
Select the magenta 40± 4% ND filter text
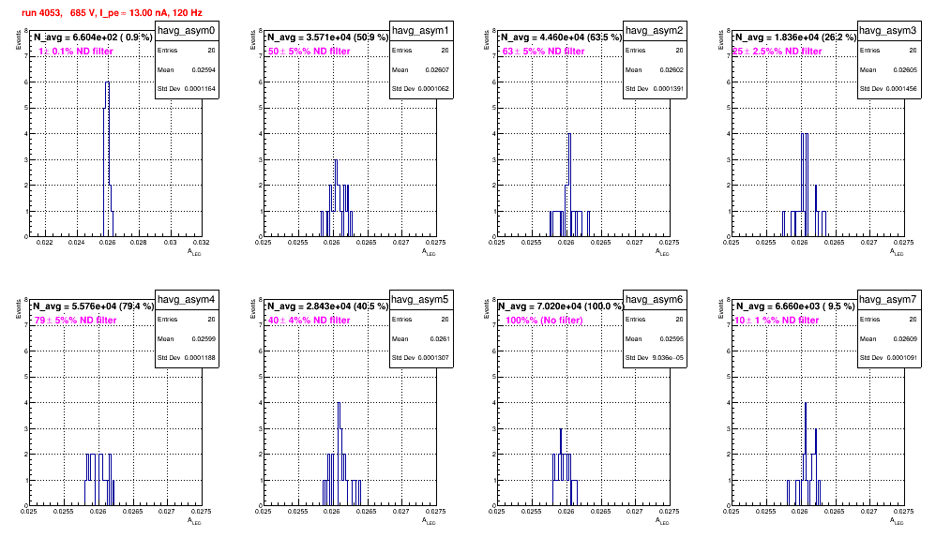pos(309,321)
